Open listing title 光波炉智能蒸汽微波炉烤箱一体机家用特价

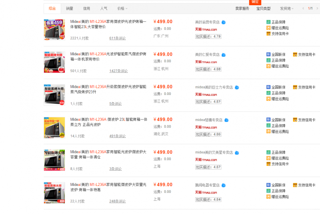[108, 57]
